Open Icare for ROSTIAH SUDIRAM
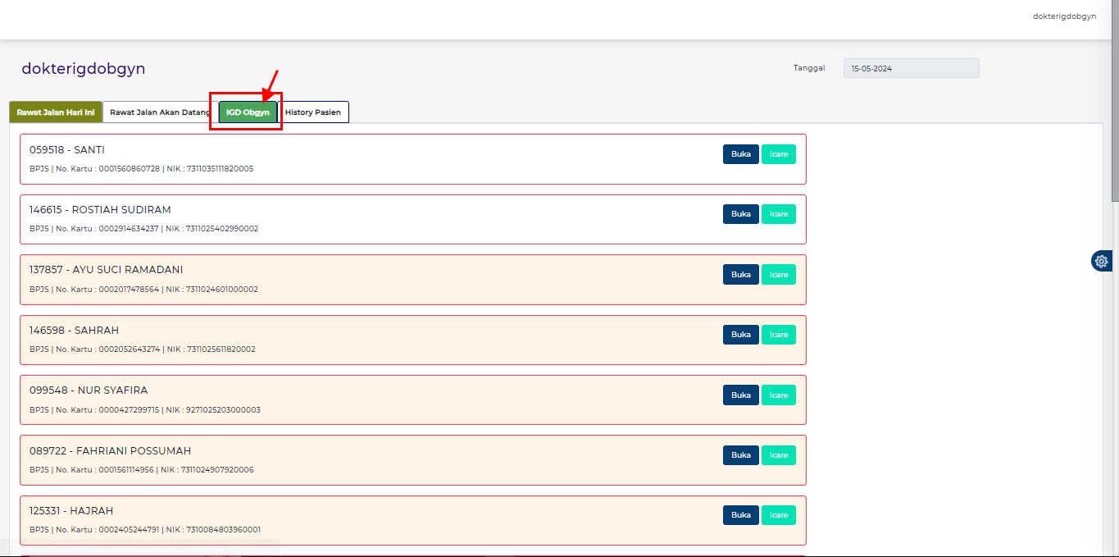Image resolution: width=1119 pixels, height=557 pixels. [778, 214]
